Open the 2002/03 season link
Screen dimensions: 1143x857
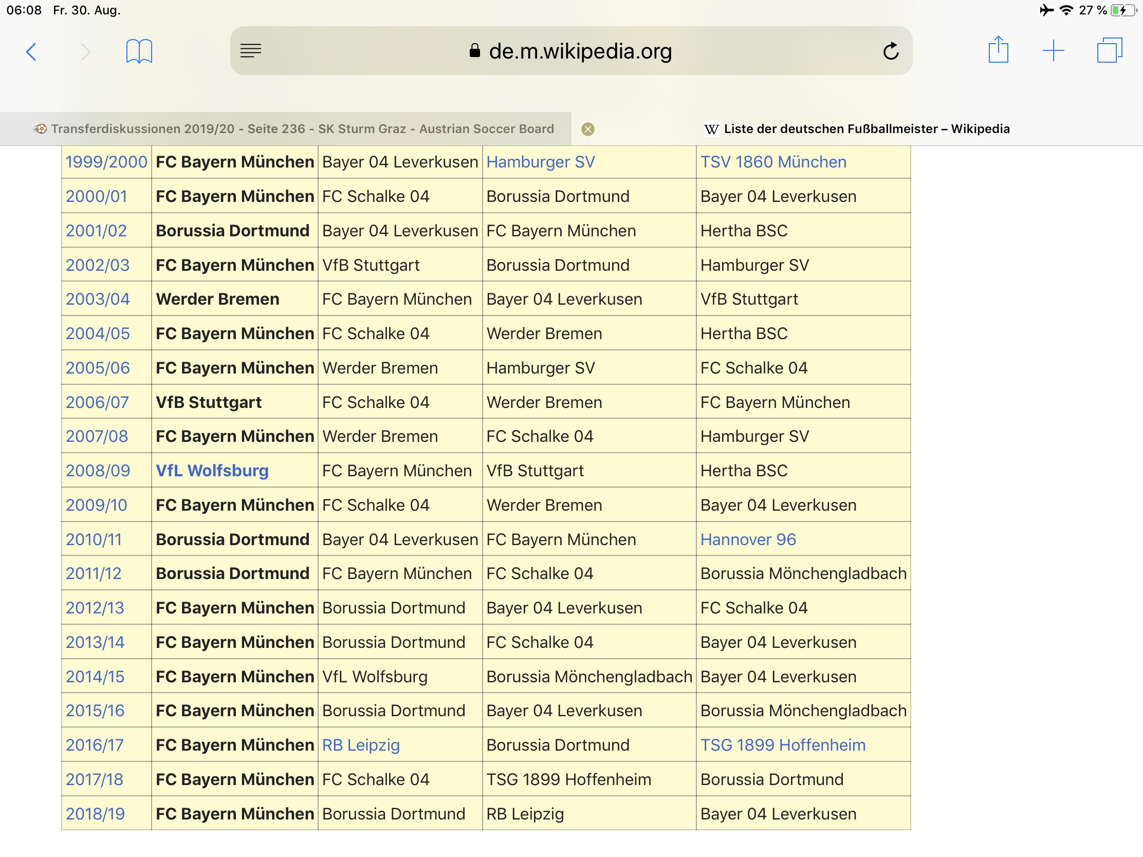pos(98,265)
